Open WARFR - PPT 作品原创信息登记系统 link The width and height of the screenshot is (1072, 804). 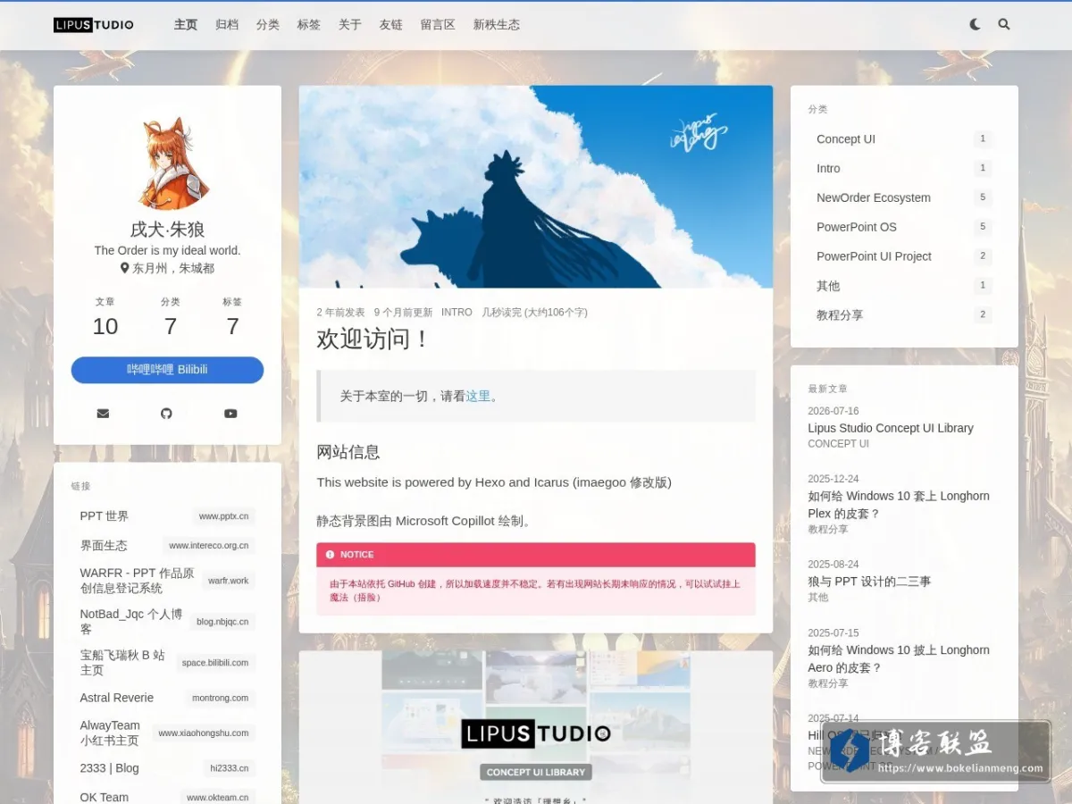(167, 581)
